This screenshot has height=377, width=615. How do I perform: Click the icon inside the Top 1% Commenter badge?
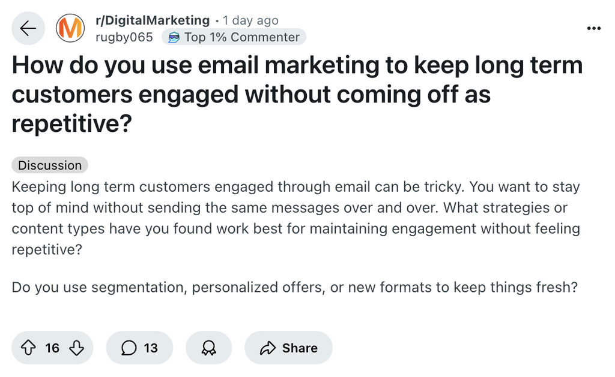[x=174, y=37]
